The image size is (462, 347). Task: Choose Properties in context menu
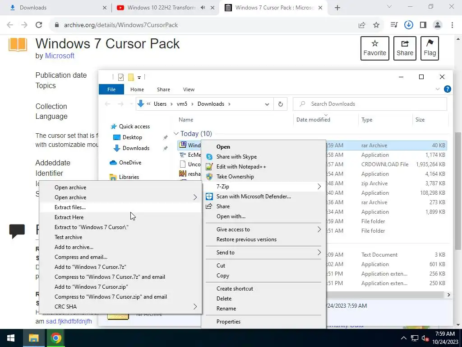[263, 322]
